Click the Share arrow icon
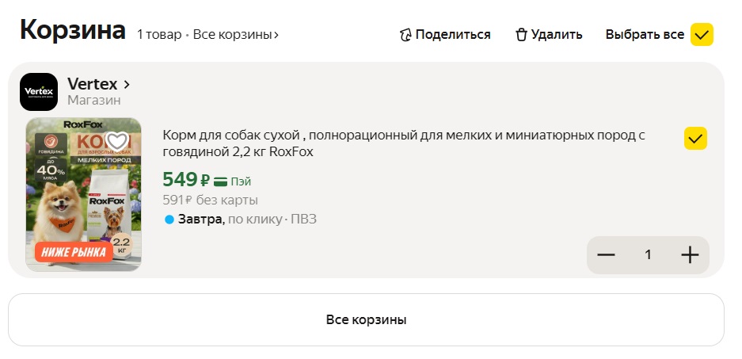Viewport: 742px width, 359px height. pos(406,35)
